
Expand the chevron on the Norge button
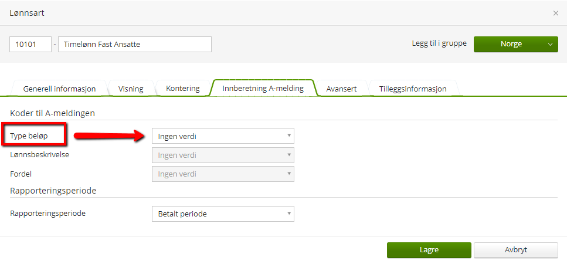coord(550,44)
